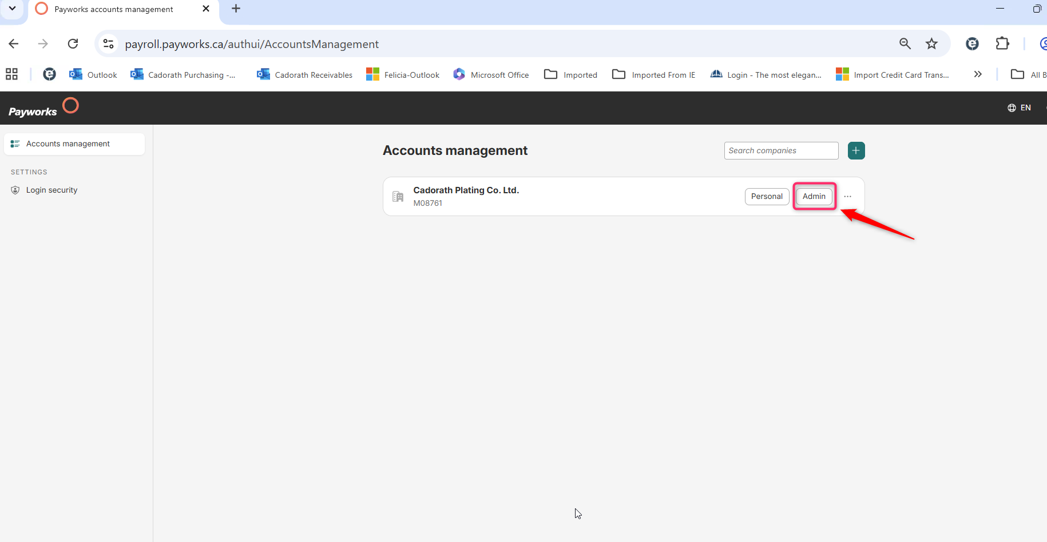Screen dimensions: 1047x542
Task: Open Cadorath Receivables bookmark
Action: [304, 75]
